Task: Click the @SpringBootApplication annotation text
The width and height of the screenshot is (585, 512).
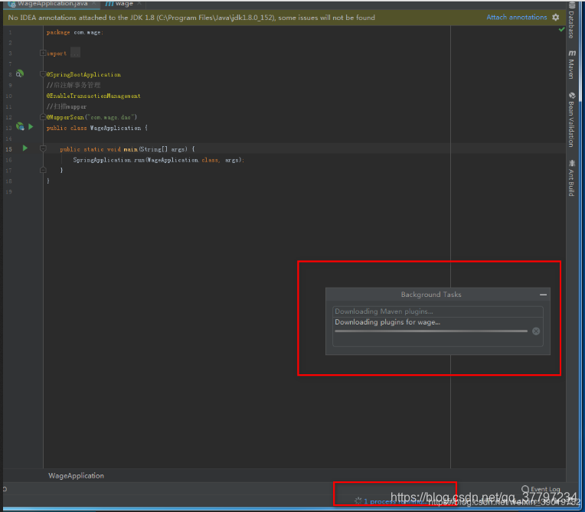Action: click(x=83, y=74)
